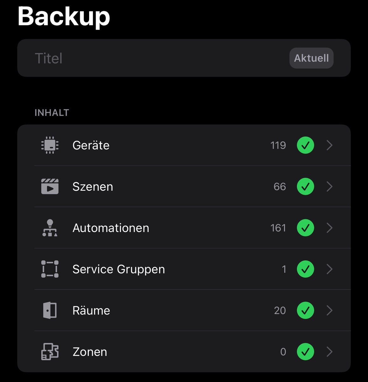The height and width of the screenshot is (382, 368).
Task: Expand the Geräte row chevron
Action: pyautogui.click(x=330, y=145)
